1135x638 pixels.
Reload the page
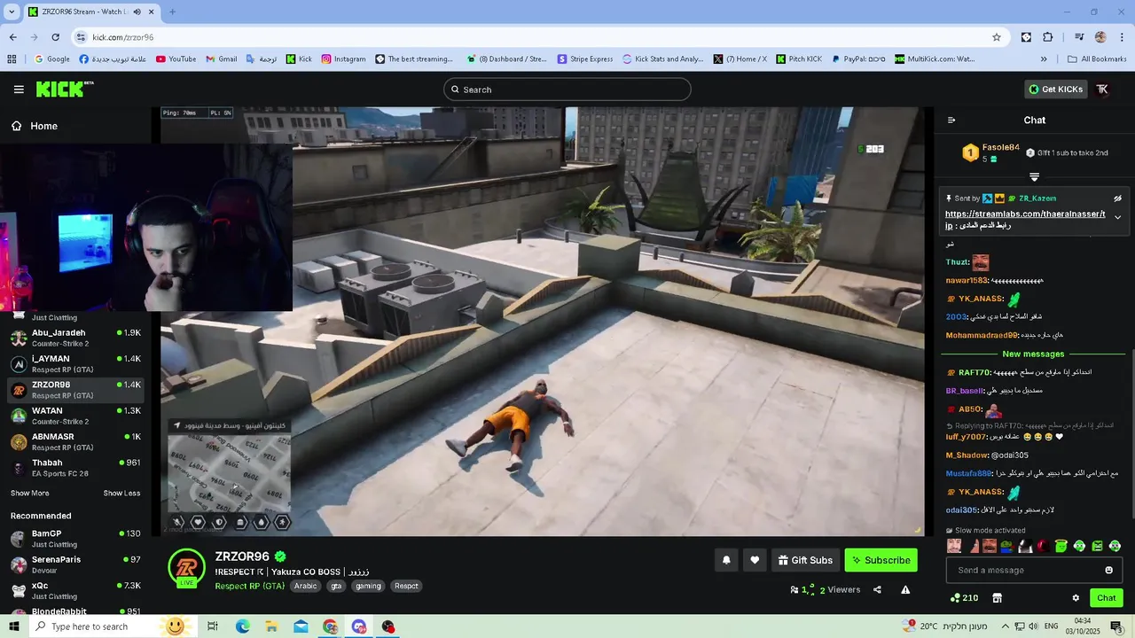pos(55,37)
